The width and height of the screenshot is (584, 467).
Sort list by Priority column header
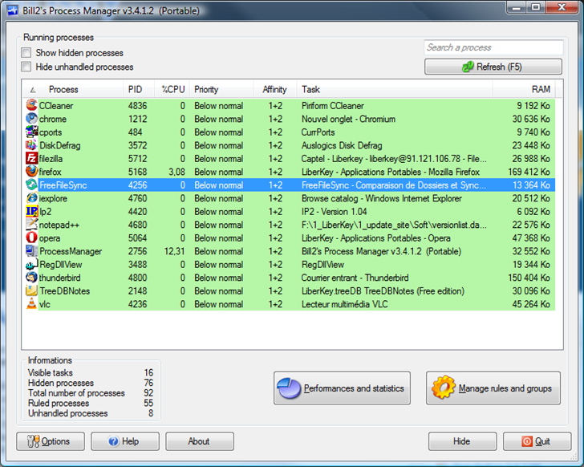pos(221,89)
